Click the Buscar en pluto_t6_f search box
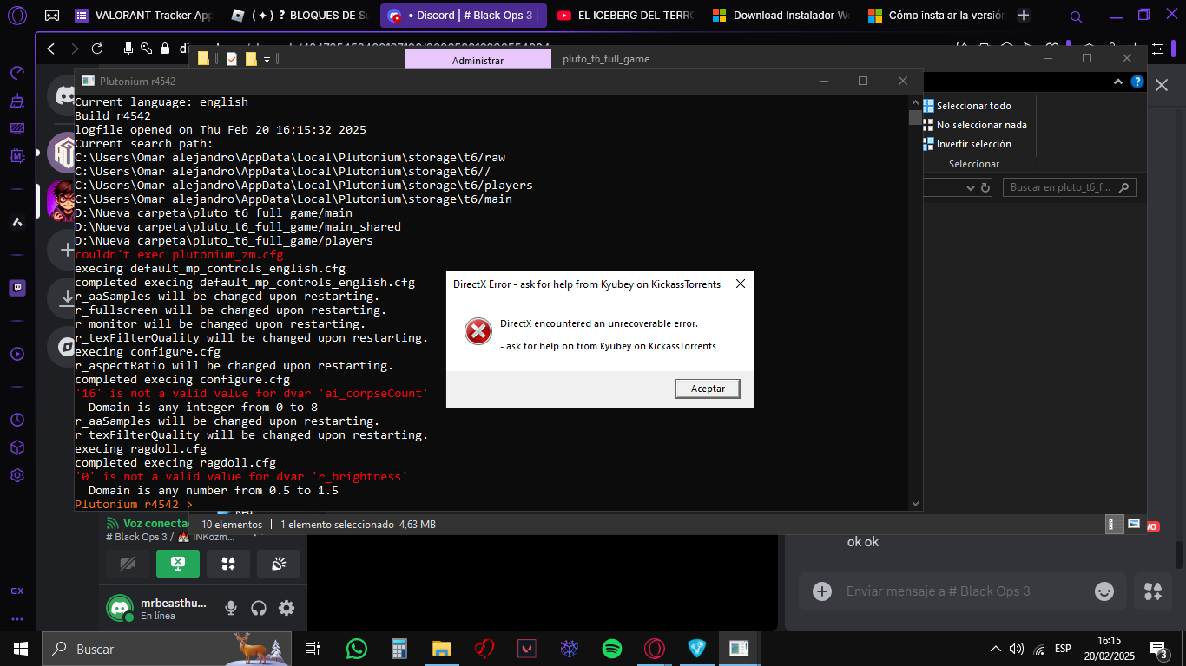Viewport: 1186px width, 666px height. [x=1070, y=187]
